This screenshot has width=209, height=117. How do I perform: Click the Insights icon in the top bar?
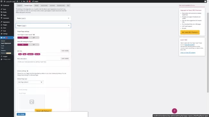(x=33, y=1)
